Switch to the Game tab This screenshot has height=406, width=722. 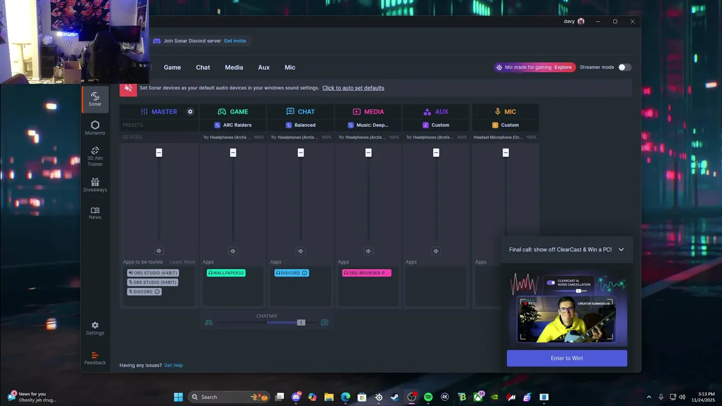pyautogui.click(x=172, y=67)
